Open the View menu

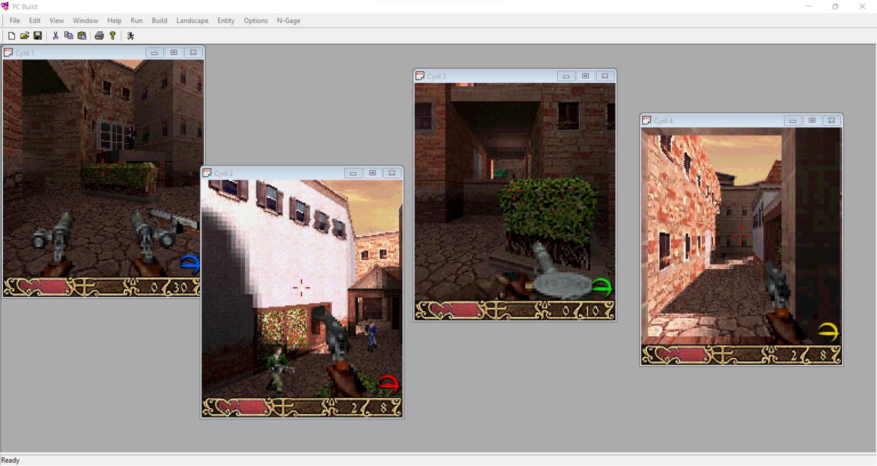pos(57,21)
